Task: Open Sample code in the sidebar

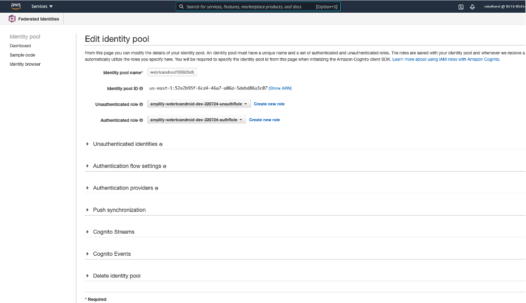Action: click(22, 55)
